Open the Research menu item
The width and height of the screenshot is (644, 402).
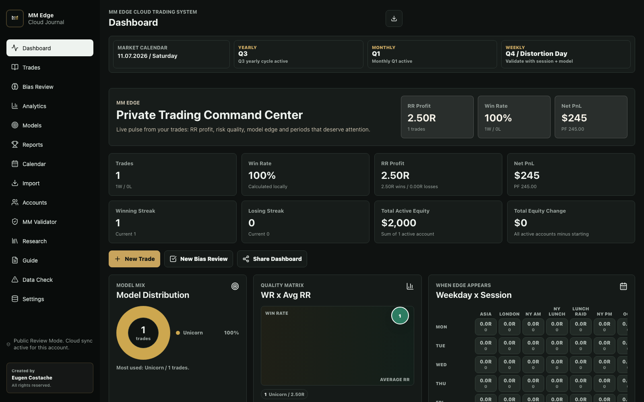coord(50,241)
